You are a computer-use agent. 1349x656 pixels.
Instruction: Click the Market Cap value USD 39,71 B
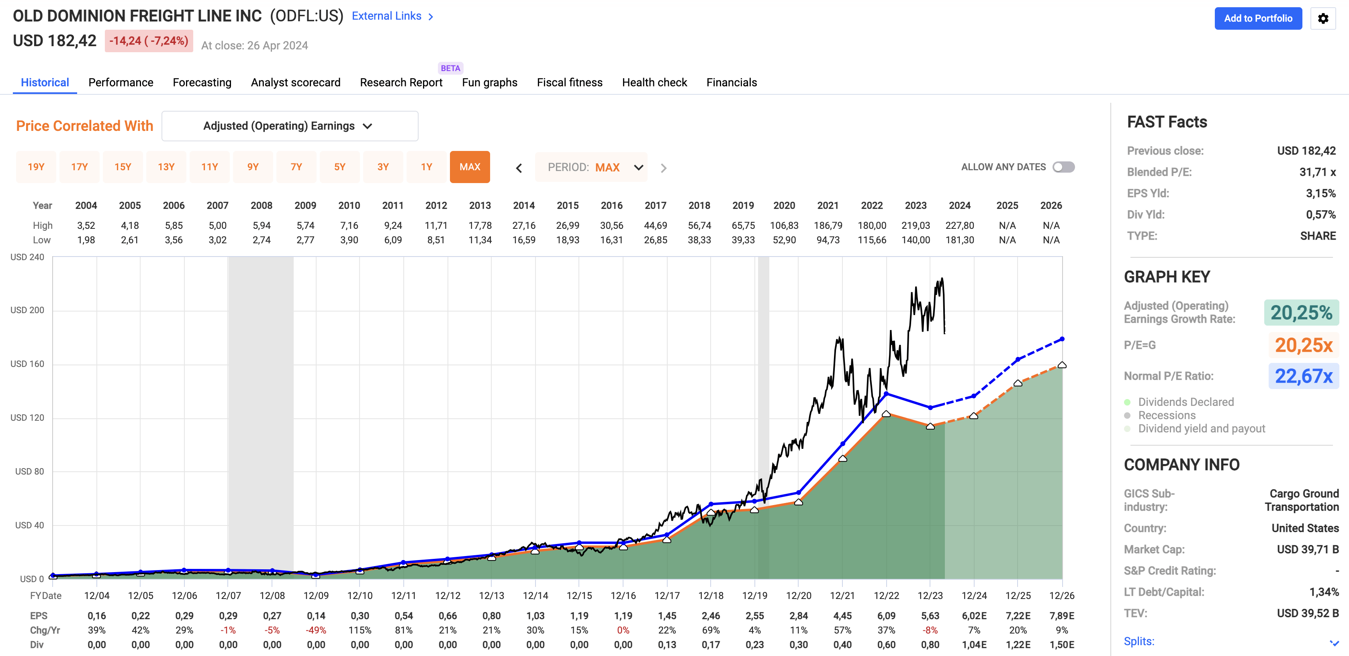pyautogui.click(x=1308, y=550)
